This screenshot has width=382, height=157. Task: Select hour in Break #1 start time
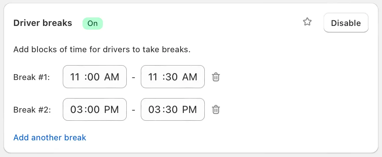[x=75, y=77]
